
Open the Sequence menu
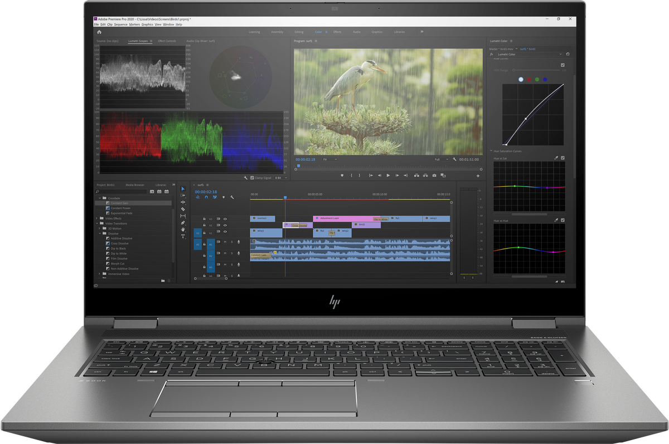point(121,25)
